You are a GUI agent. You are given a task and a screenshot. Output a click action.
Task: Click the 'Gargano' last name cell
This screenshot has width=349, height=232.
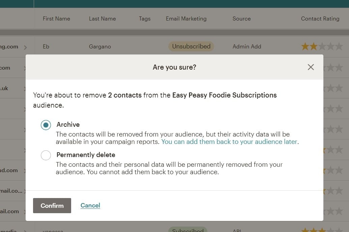coord(100,47)
